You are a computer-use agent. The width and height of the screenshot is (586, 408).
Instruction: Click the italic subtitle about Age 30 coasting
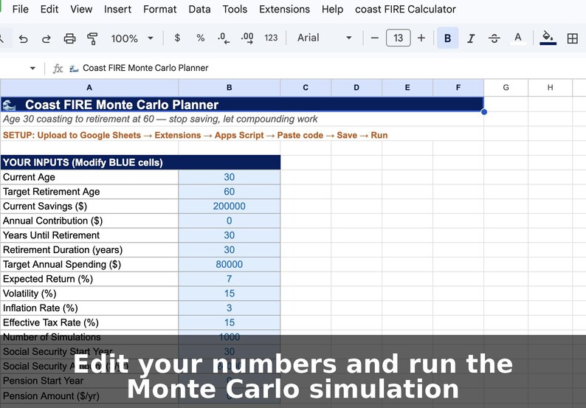pyautogui.click(x=160, y=120)
